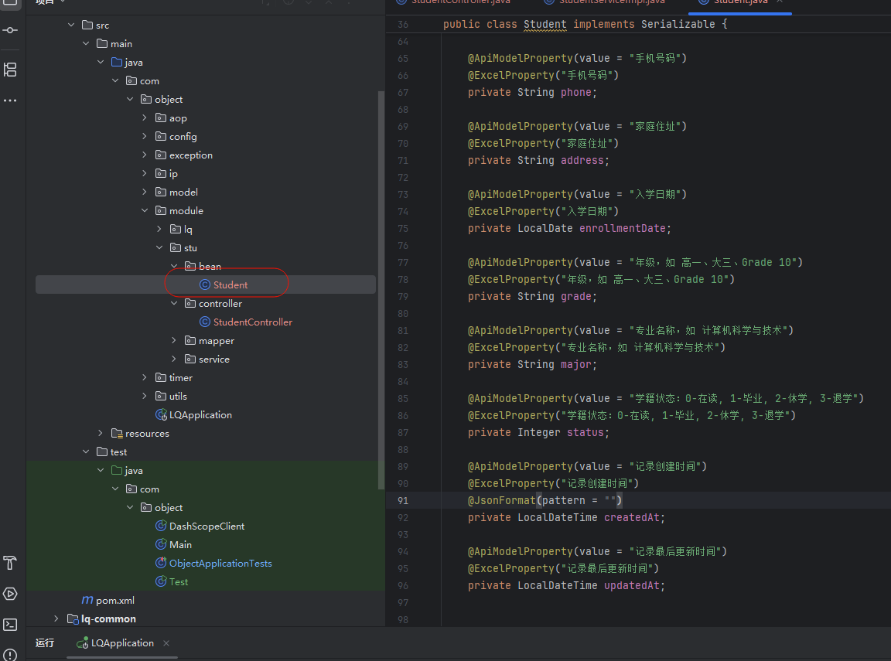Click the More tool windows ellipsis
Viewport: 891px width, 661px height.
[x=10, y=101]
